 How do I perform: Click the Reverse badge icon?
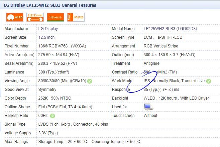(x=56, y=17)
